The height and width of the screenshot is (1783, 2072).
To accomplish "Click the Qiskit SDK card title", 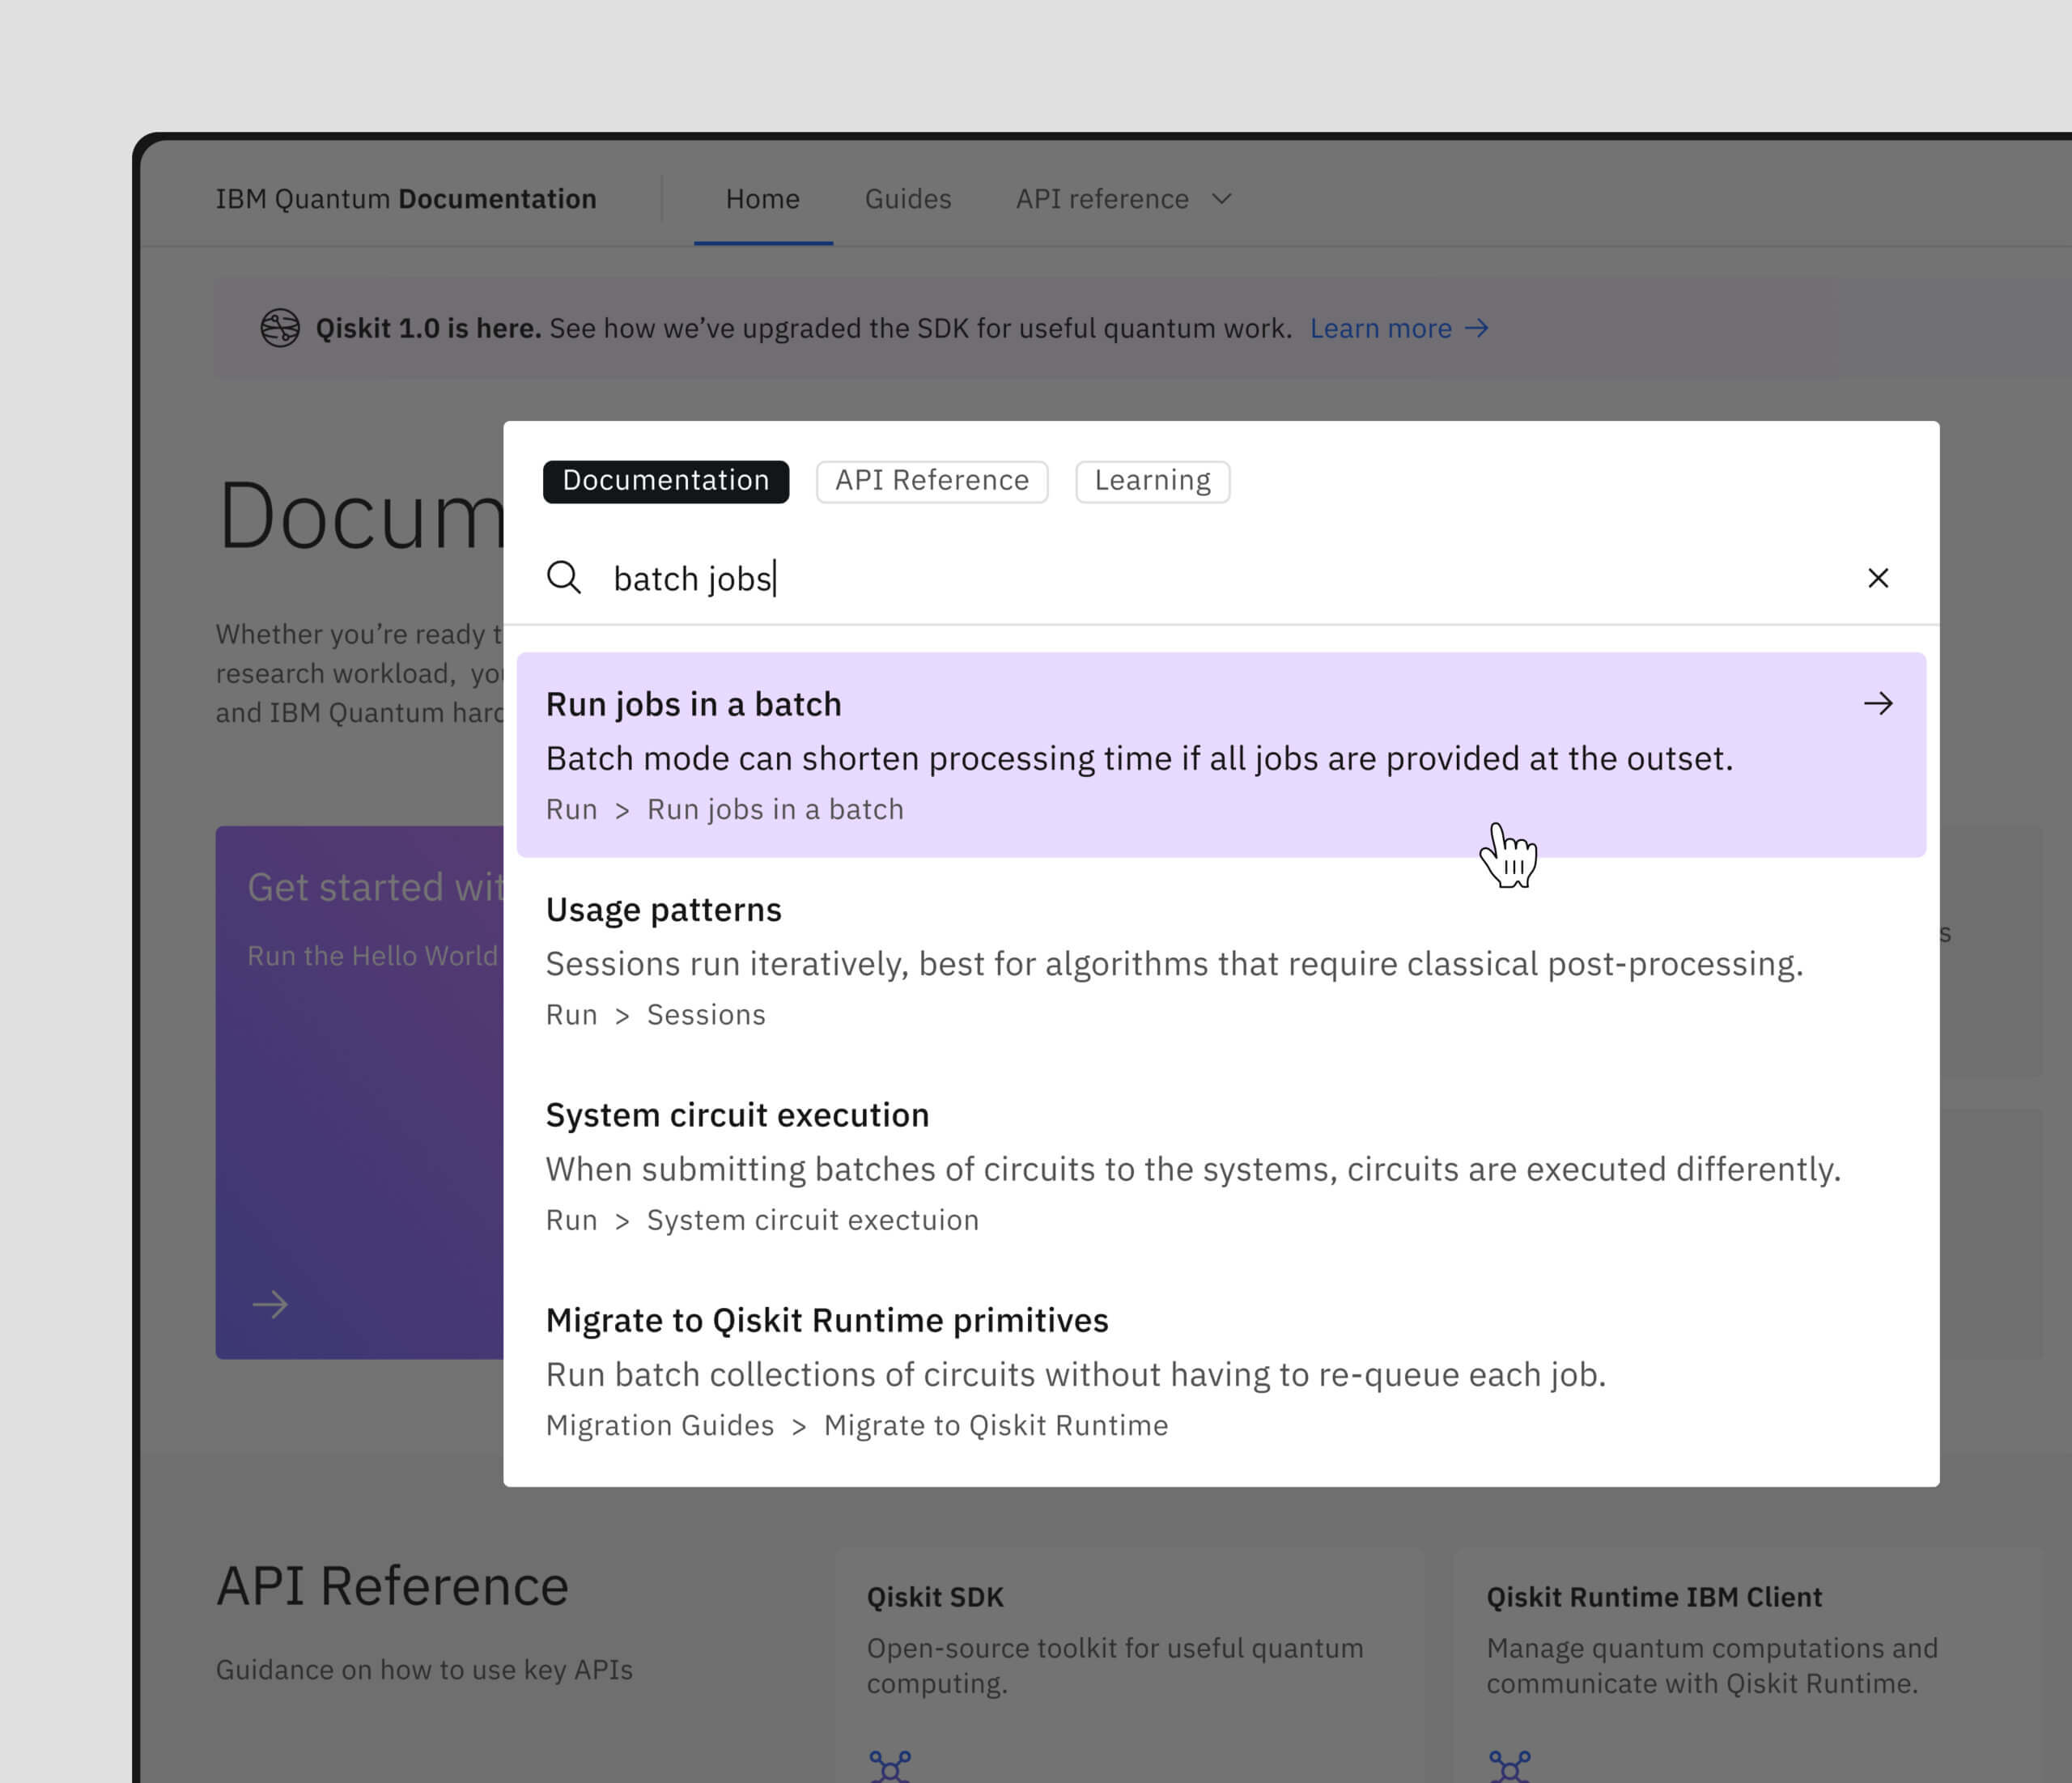I will click(935, 1597).
